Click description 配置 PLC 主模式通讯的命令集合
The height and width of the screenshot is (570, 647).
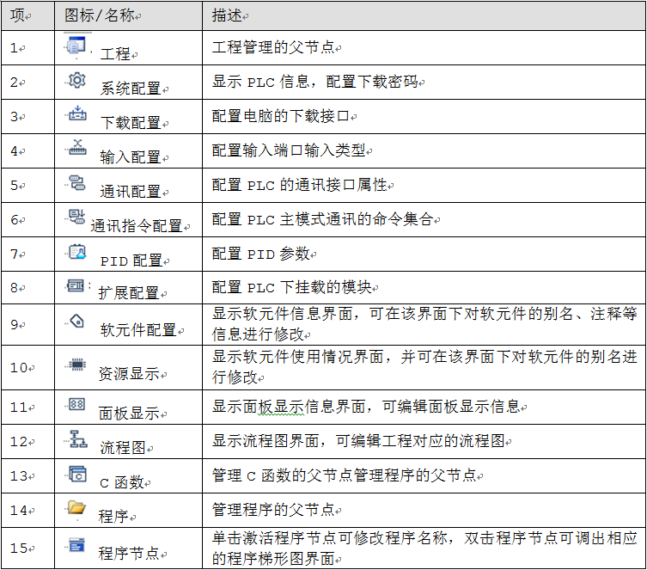coord(322,218)
